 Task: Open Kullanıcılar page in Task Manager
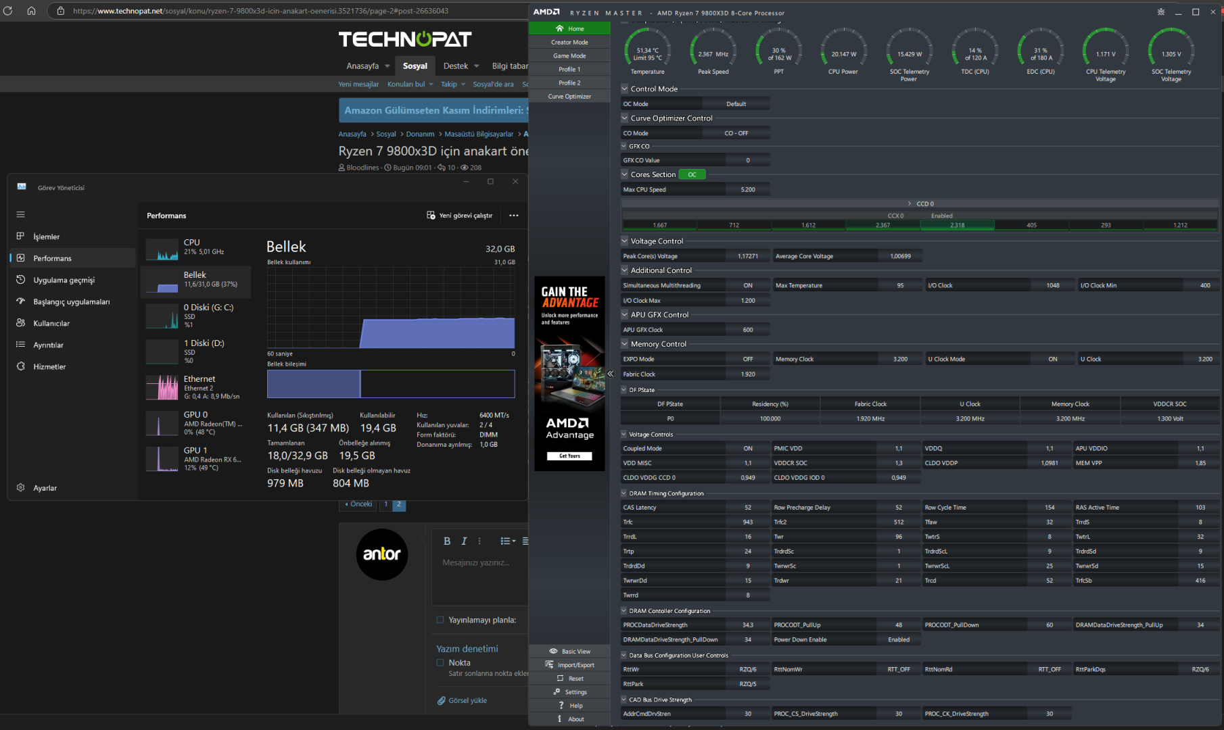coord(72,323)
